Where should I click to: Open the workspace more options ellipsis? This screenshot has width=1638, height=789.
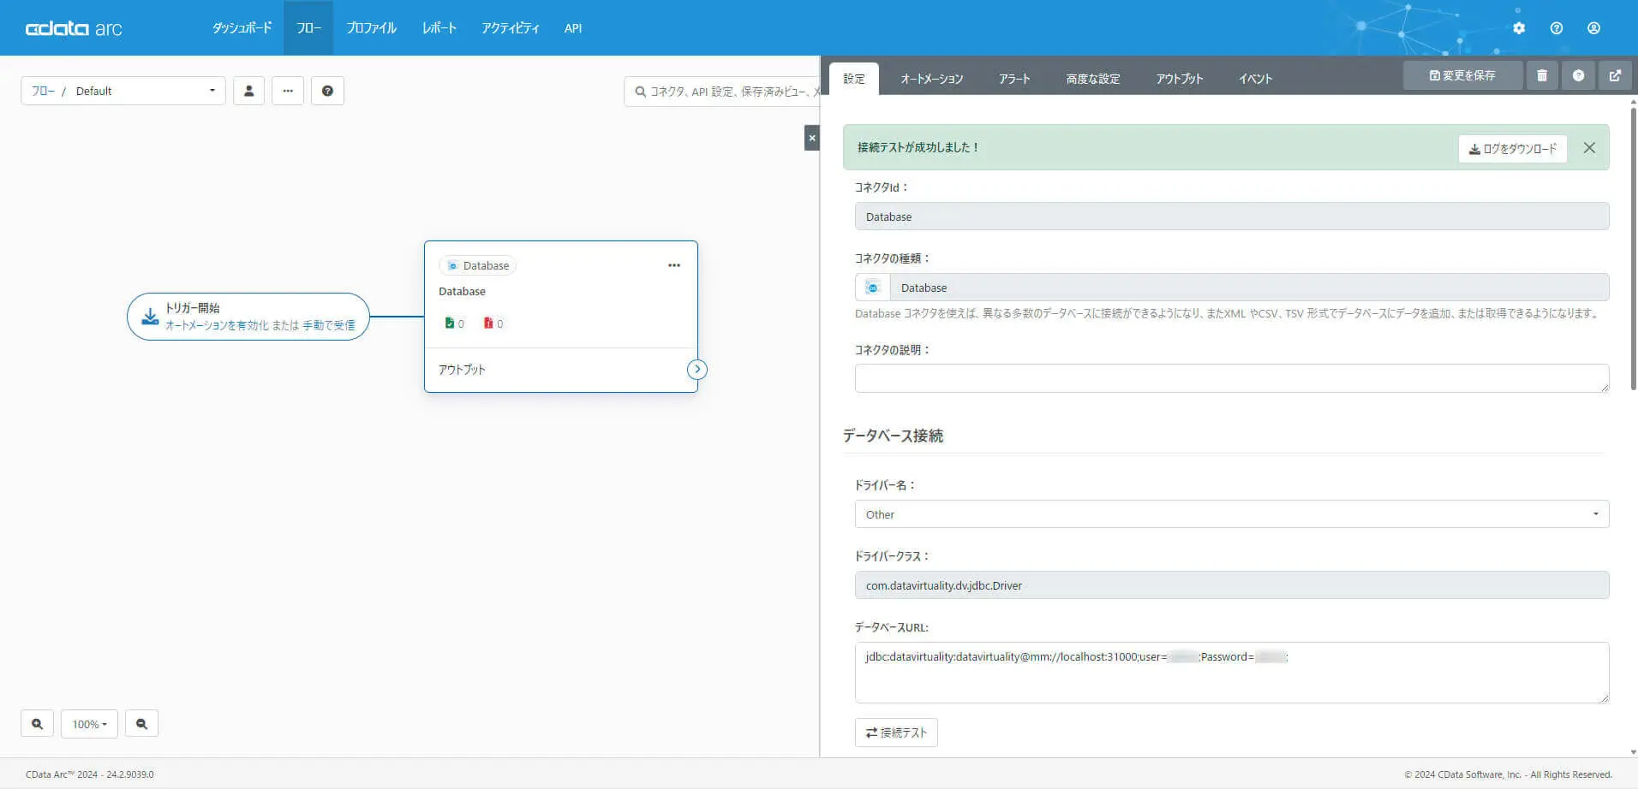(288, 91)
